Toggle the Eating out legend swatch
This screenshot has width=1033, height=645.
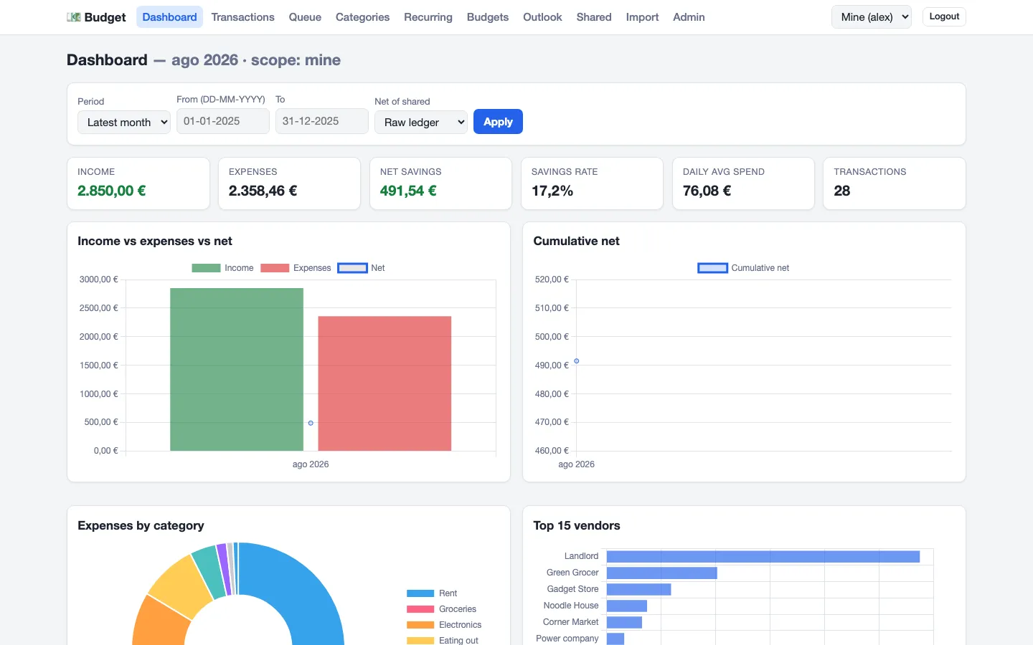coord(420,641)
